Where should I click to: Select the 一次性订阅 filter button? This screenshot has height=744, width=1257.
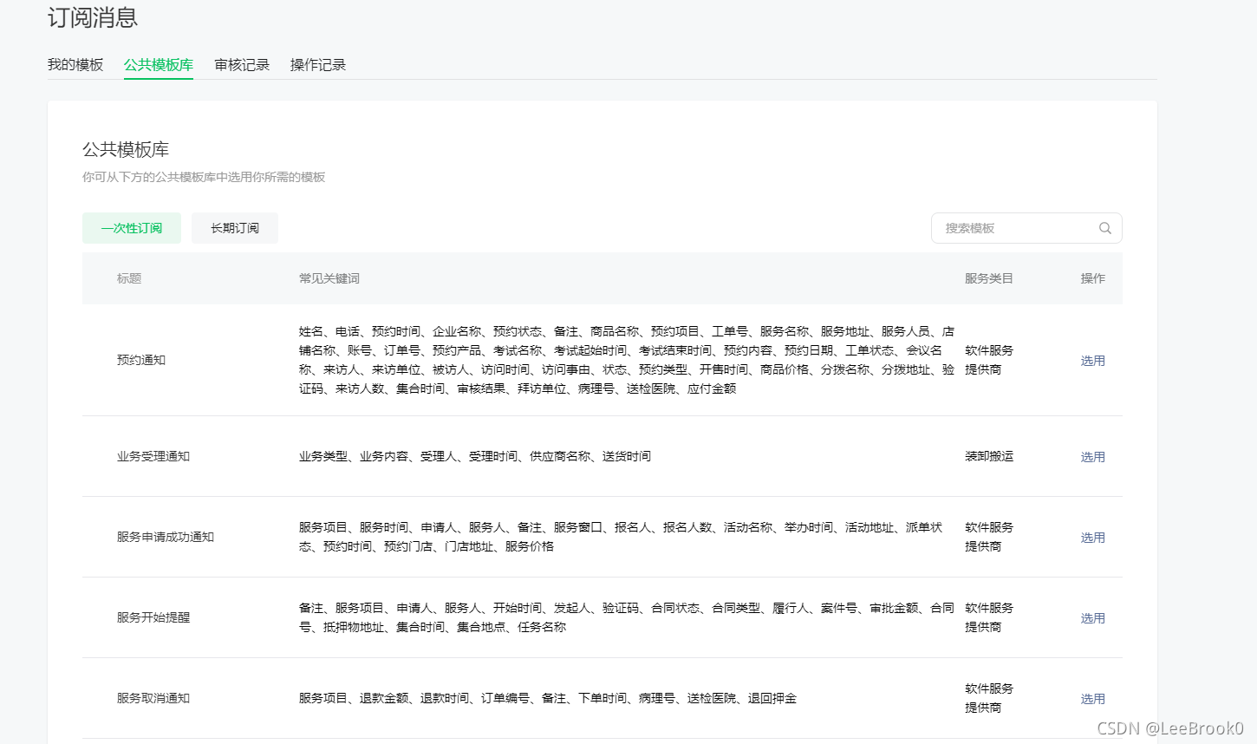click(132, 228)
